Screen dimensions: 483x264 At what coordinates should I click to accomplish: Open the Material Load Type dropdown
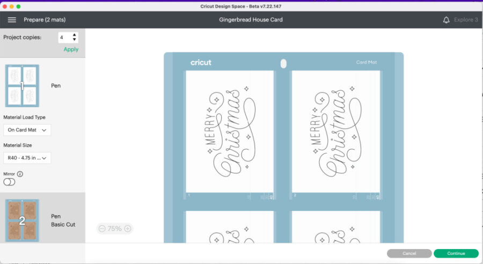tap(27, 130)
